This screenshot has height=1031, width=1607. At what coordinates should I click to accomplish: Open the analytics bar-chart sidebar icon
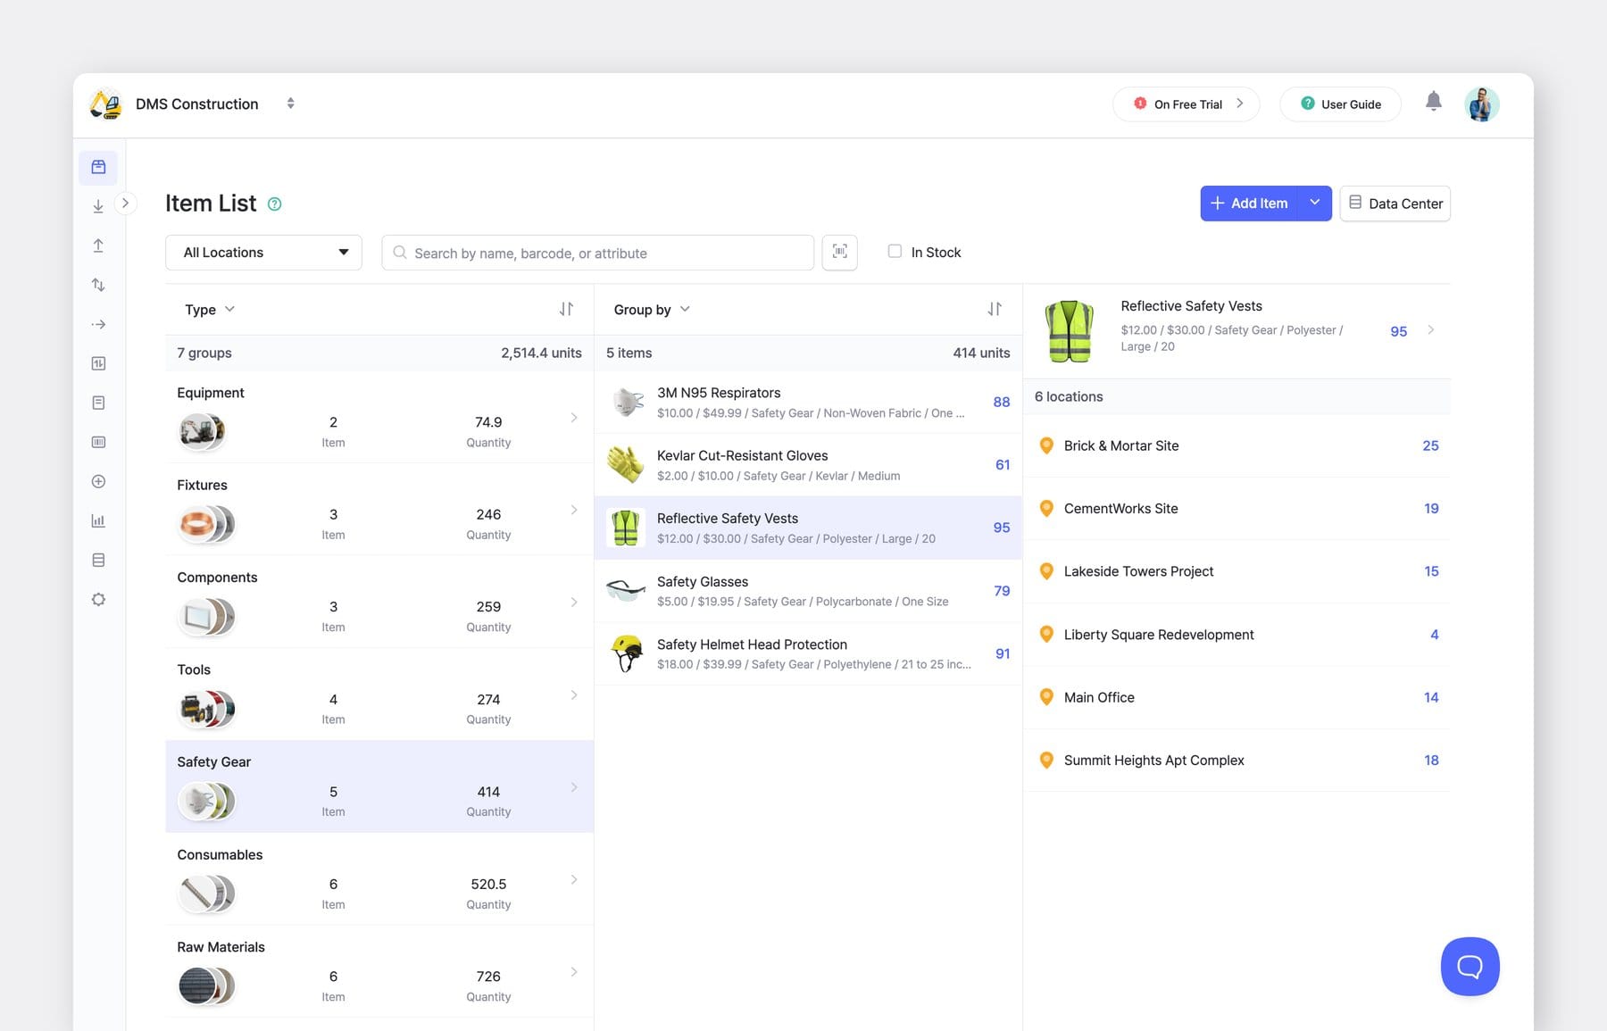[98, 520]
